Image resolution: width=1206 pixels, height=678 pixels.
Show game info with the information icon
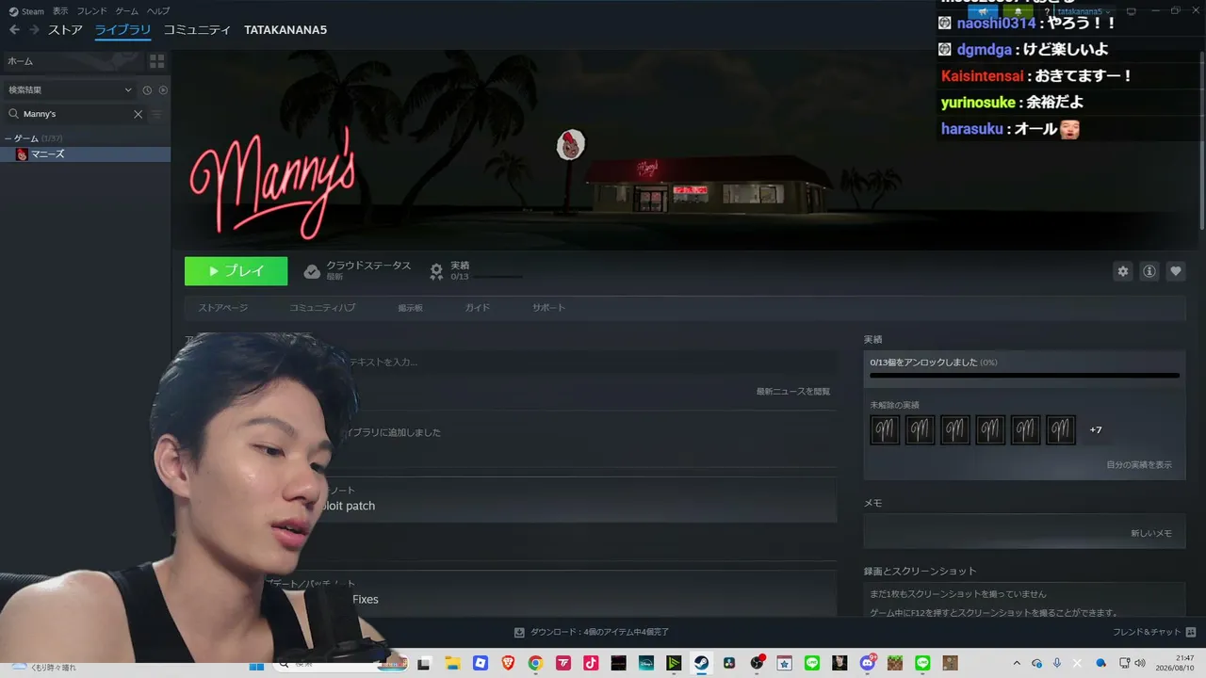pyautogui.click(x=1149, y=271)
